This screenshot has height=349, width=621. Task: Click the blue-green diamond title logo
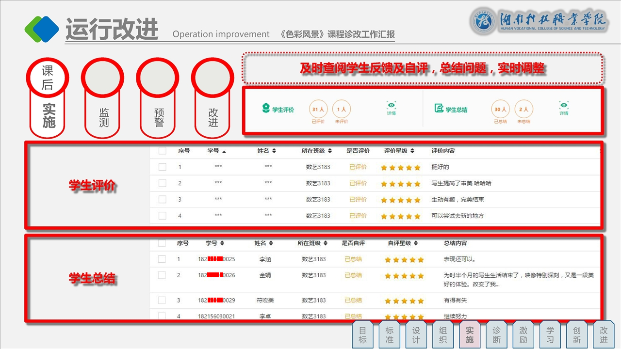coord(42,29)
